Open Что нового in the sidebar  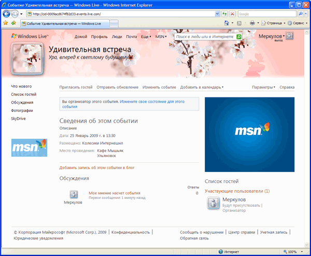(x=21, y=86)
